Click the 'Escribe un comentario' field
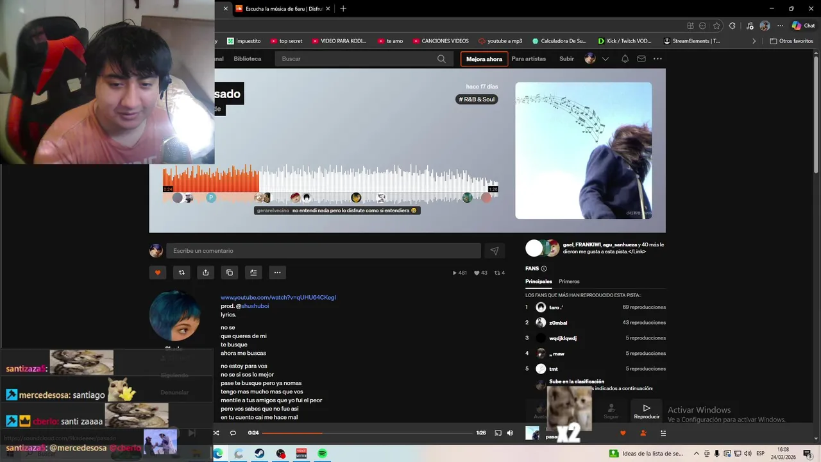This screenshot has height=462, width=821. click(323, 251)
